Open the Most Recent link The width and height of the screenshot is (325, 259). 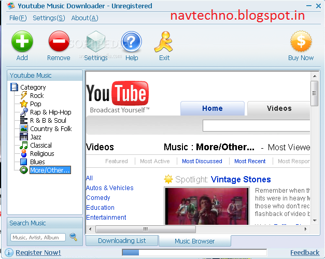(250, 161)
